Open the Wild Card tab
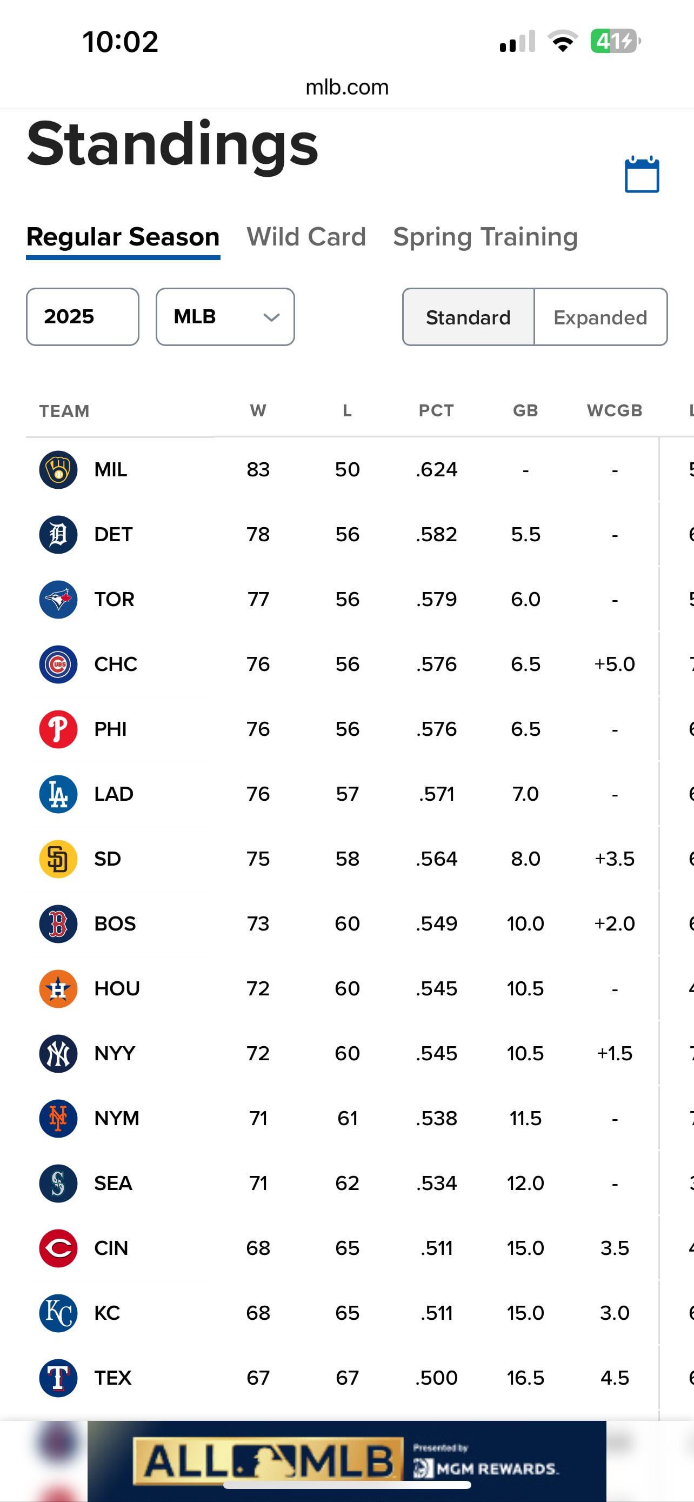This screenshot has height=1502, width=694. point(306,237)
